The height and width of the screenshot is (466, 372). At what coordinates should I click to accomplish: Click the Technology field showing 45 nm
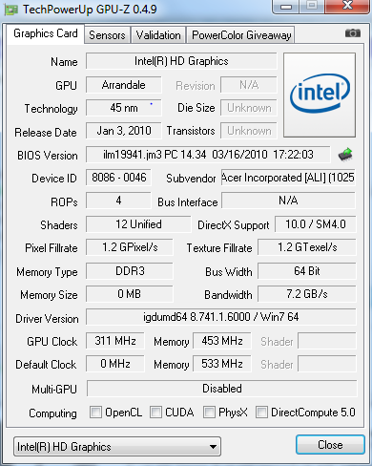coord(124,108)
